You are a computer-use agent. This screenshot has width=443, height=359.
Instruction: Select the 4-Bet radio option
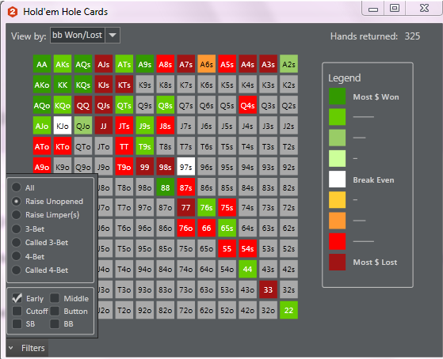point(17,256)
